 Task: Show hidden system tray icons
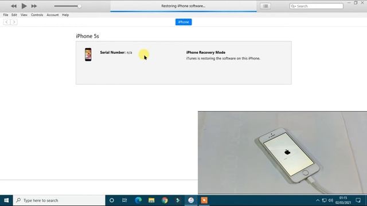tap(318, 200)
